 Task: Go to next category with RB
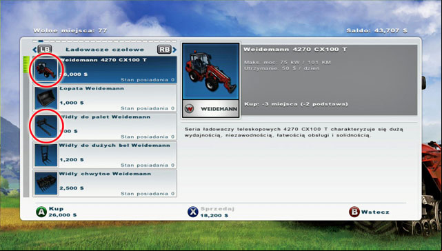pos(164,50)
